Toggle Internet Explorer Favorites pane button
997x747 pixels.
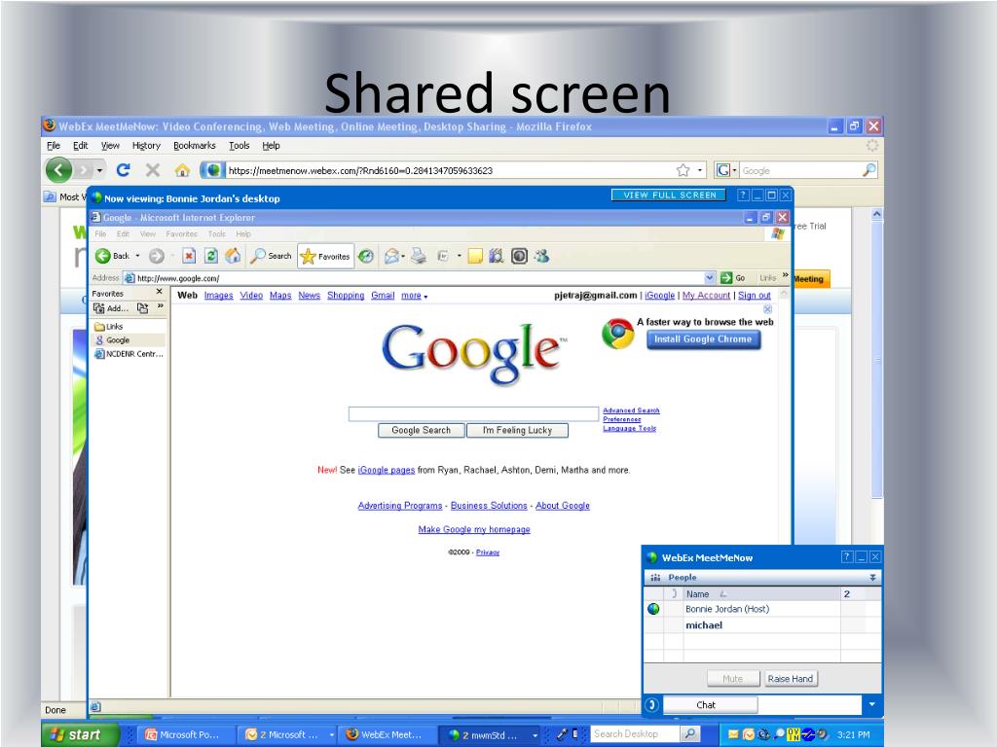[x=325, y=256]
